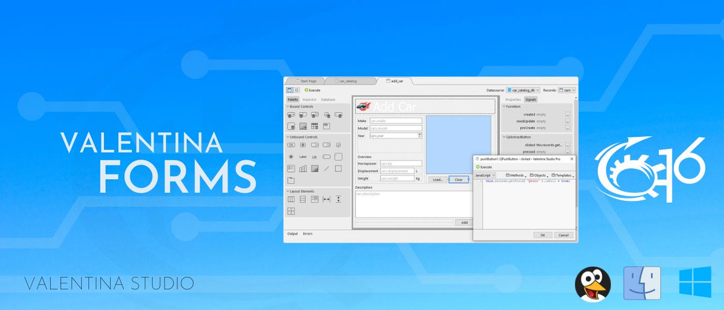Click the Horsepower input field

pos(401,163)
